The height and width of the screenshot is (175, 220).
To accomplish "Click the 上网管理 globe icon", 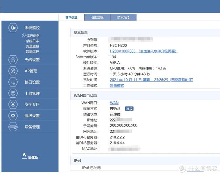I will coord(13,93).
